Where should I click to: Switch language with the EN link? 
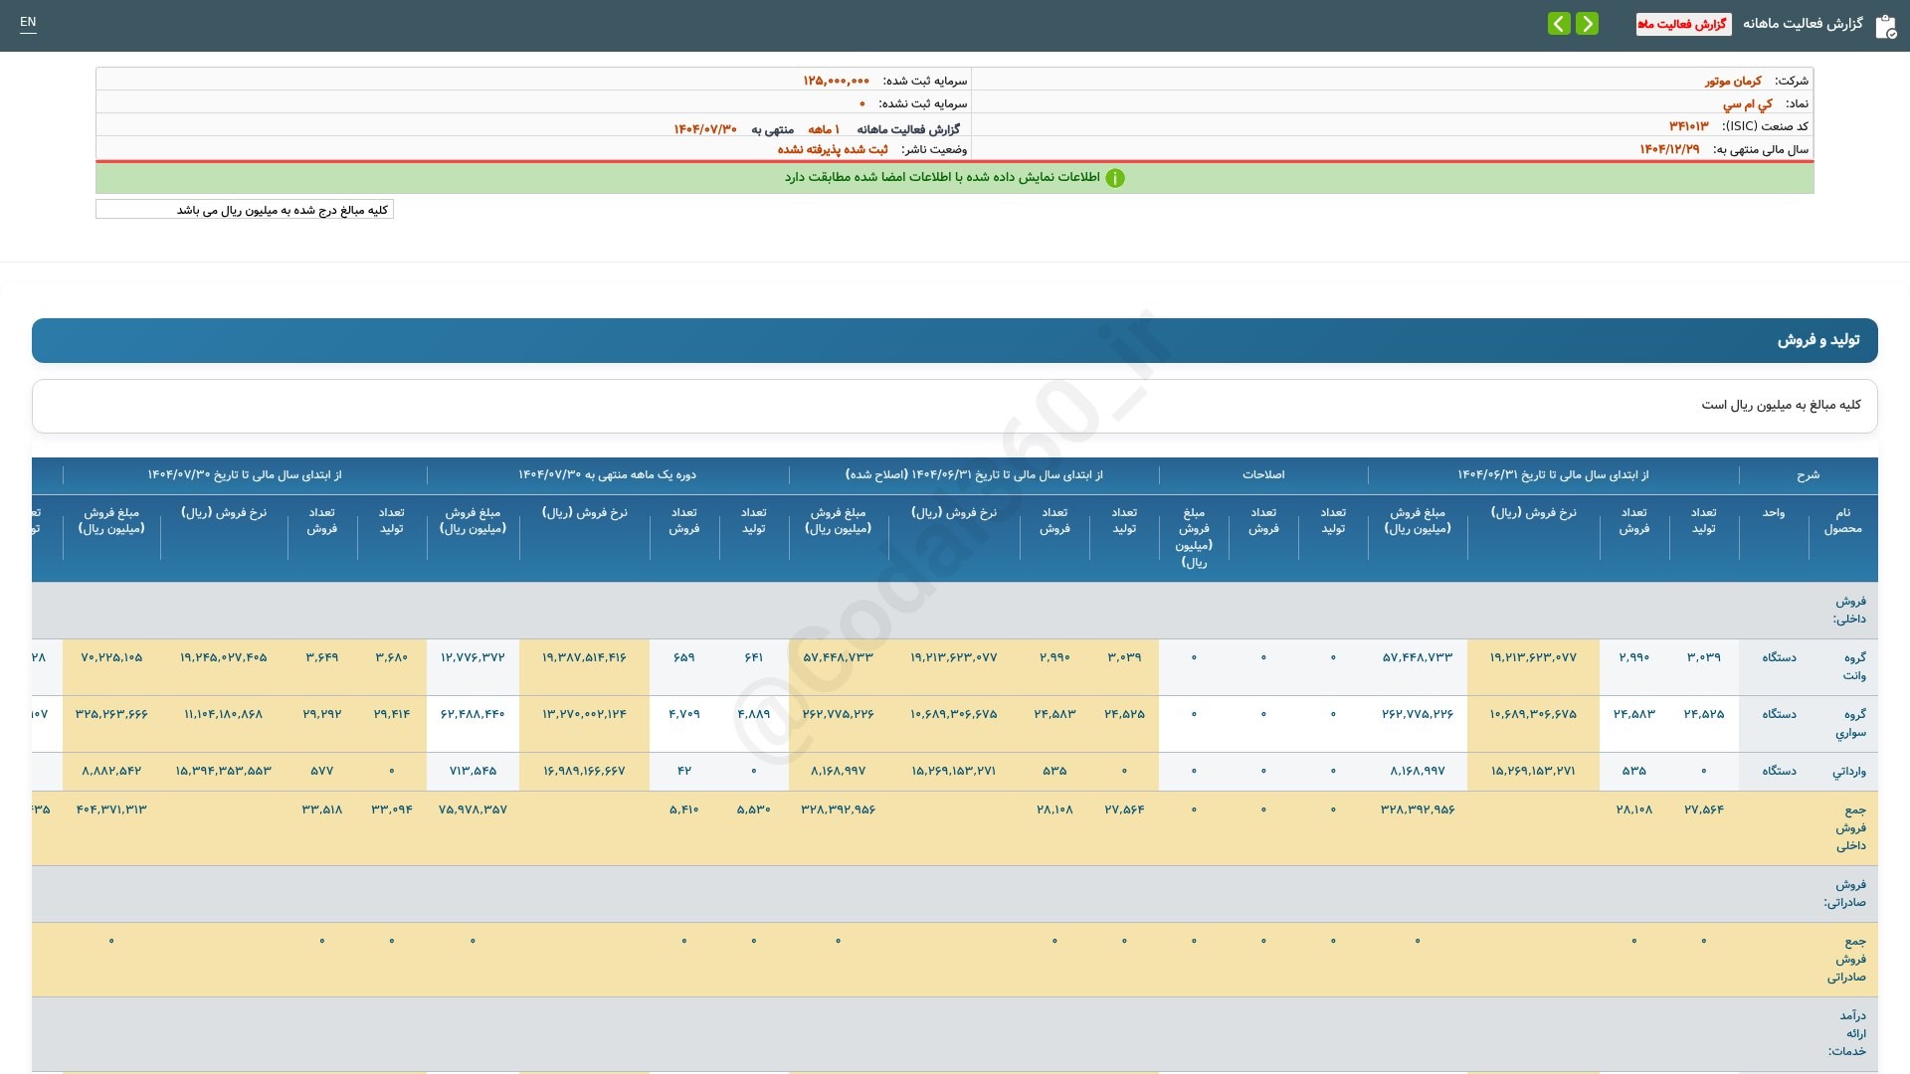(28, 22)
